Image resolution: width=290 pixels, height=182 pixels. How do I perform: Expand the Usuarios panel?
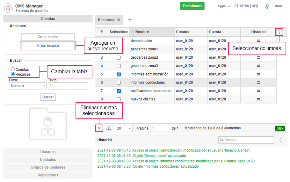pyautogui.click(x=48, y=152)
